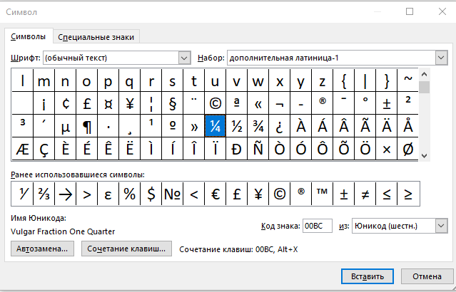Select the paragraph mark ¶ symbol
This screenshot has width=456, height=292.
(87, 126)
